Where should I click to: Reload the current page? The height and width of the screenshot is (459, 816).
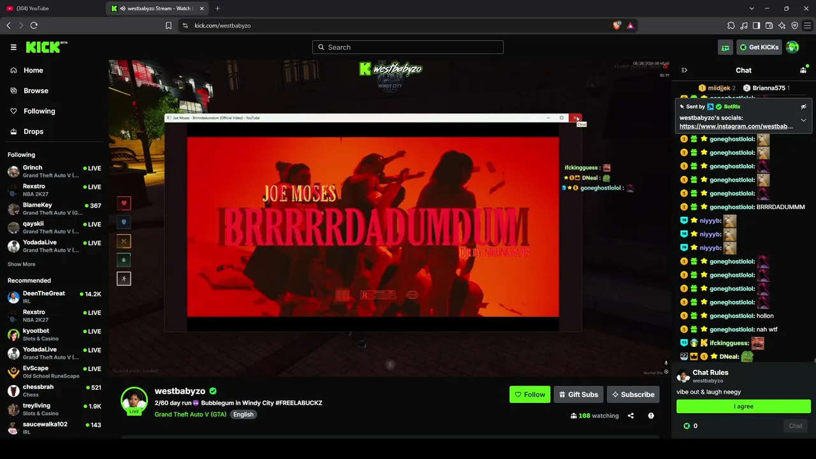coord(34,25)
